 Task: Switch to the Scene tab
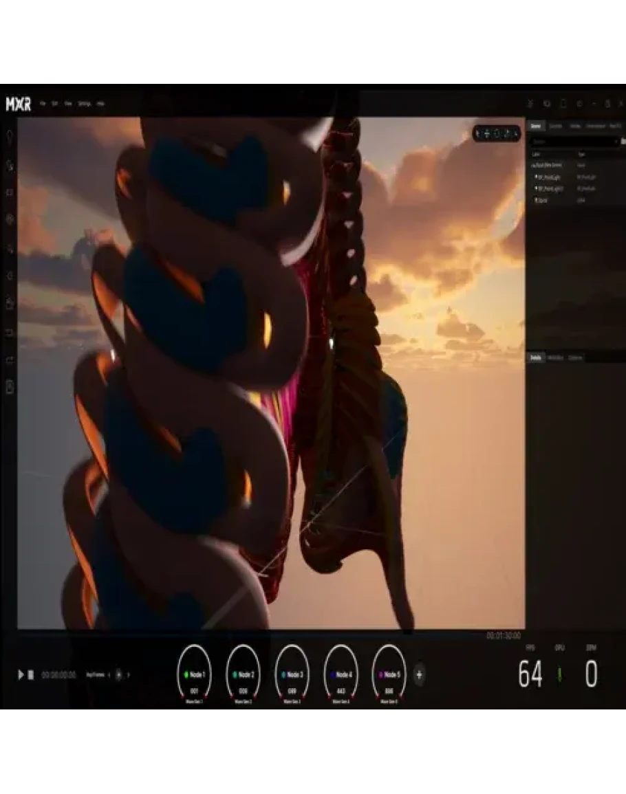point(535,126)
